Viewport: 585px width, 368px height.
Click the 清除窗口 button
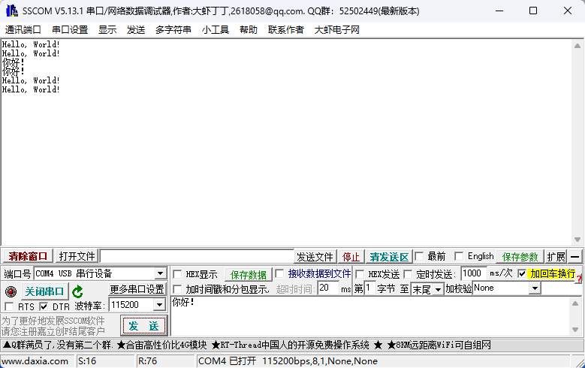28,256
